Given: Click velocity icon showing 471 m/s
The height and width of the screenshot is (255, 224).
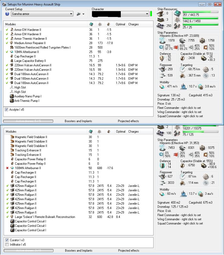Looking at the screenshot, I should click(162, 86).
